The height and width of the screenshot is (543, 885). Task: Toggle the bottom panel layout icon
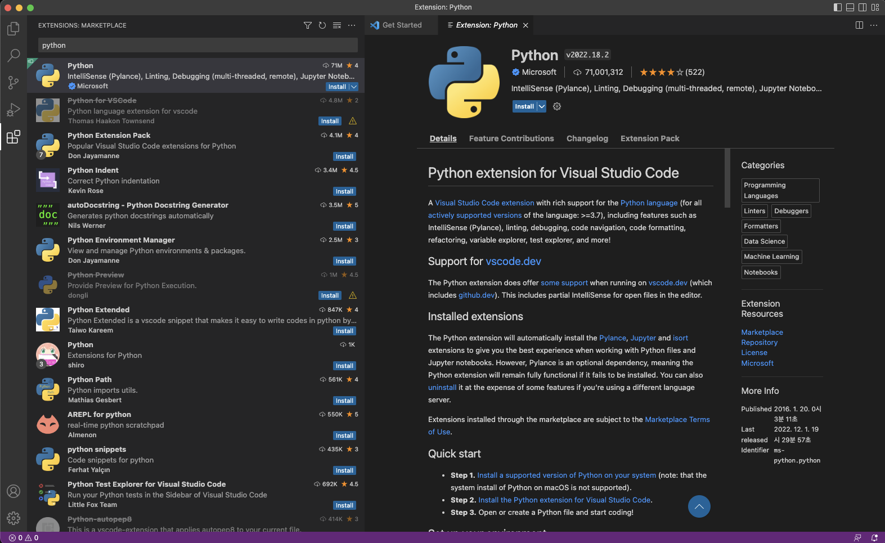tap(850, 7)
